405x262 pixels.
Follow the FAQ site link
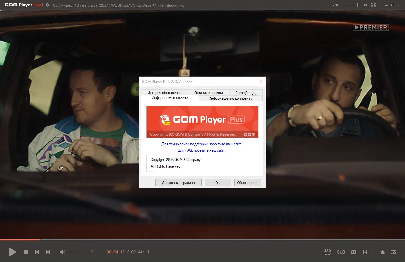(202, 150)
